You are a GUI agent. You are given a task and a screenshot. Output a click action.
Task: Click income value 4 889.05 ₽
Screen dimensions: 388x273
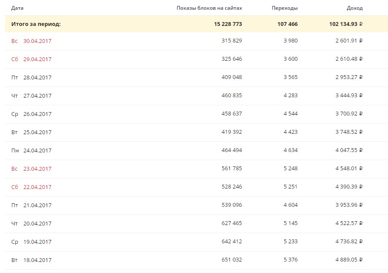coord(349,260)
